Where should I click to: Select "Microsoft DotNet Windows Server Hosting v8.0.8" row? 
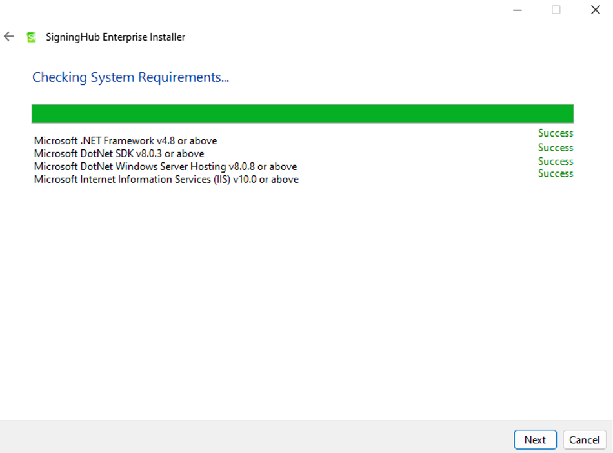pyautogui.click(x=165, y=166)
